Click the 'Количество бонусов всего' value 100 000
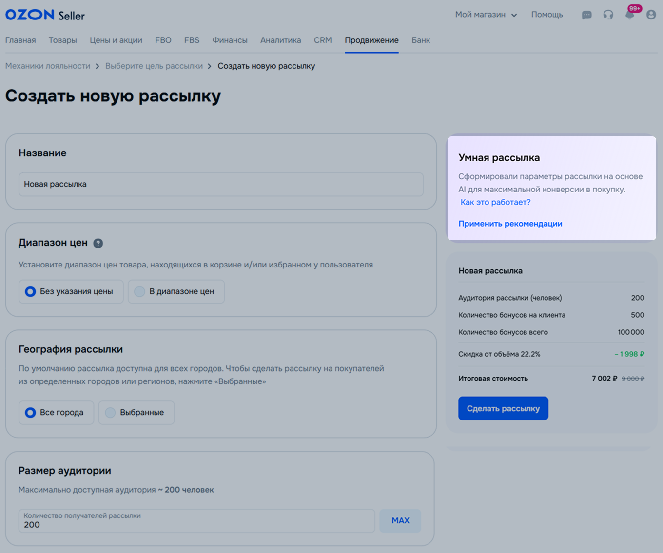 (631, 332)
